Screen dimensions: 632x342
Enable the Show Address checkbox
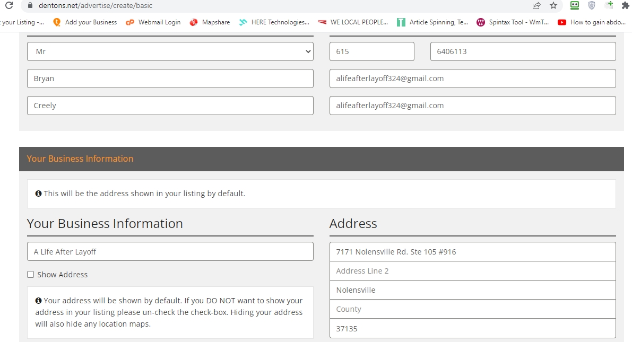(x=31, y=275)
